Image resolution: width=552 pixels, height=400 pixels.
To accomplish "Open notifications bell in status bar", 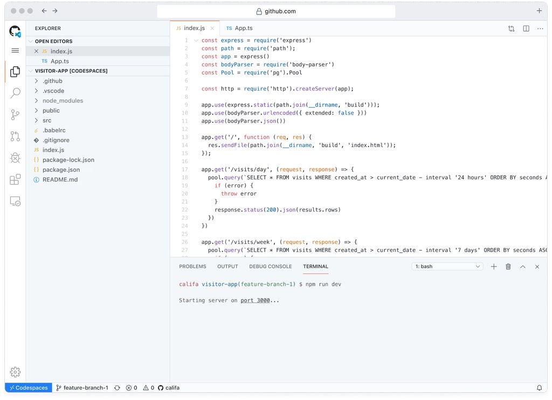I will click(x=539, y=388).
